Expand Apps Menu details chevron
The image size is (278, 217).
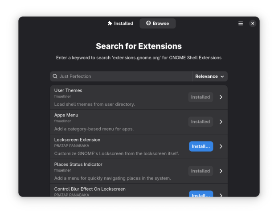(221, 122)
